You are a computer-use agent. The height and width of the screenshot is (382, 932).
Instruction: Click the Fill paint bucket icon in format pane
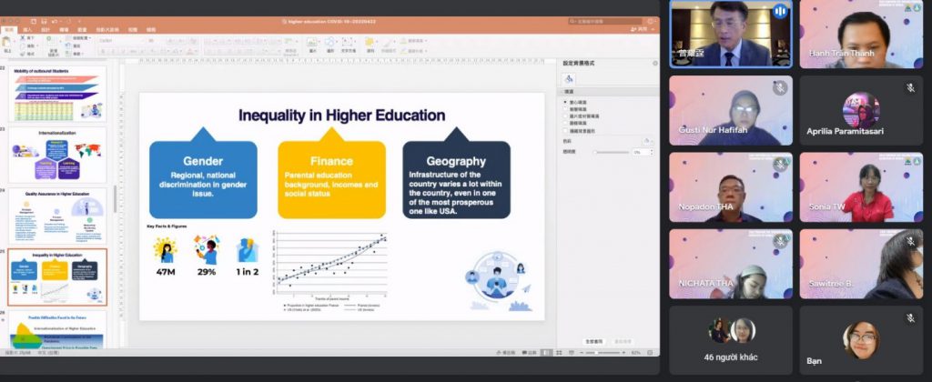569,79
